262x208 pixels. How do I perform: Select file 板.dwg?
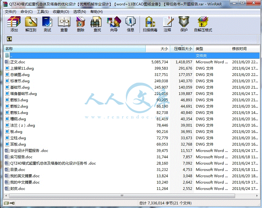(16, 132)
